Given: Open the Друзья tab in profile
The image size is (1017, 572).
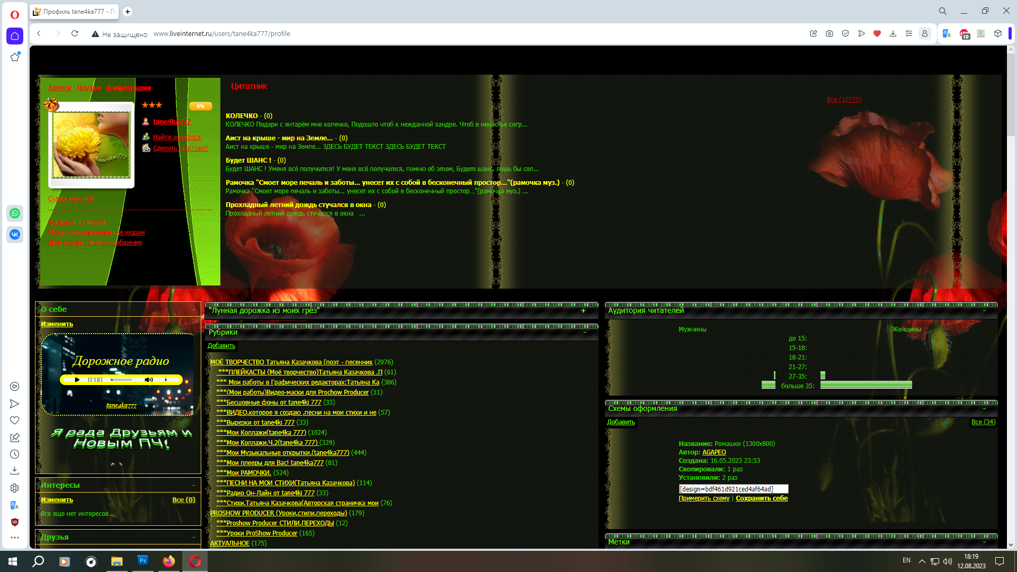Looking at the screenshot, I should pos(89,88).
